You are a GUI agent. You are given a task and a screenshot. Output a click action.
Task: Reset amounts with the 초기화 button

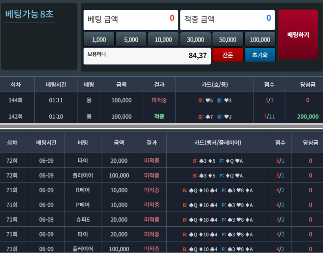tap(260, 55)
